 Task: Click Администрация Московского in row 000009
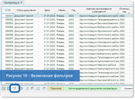point(99,46)
